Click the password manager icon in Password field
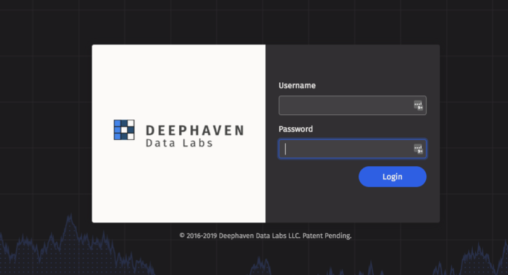 point(418,149)
